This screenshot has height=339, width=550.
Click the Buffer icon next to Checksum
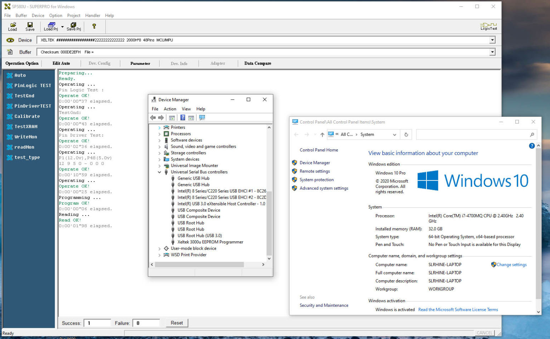click(10, 52)
